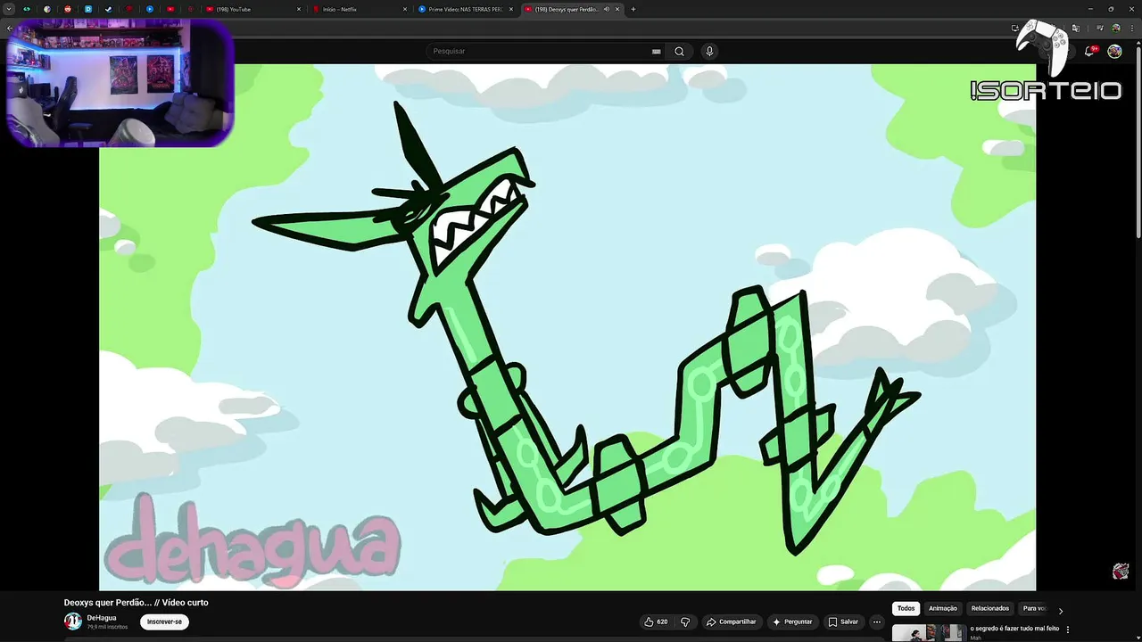The width and height of the screenshot is (1142, 642).
Task: Close the Prime Video tab
Action: point(511,9)
